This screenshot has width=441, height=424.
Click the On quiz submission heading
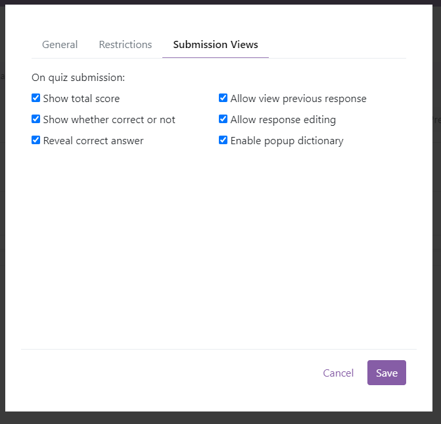(x=78, y=78)
